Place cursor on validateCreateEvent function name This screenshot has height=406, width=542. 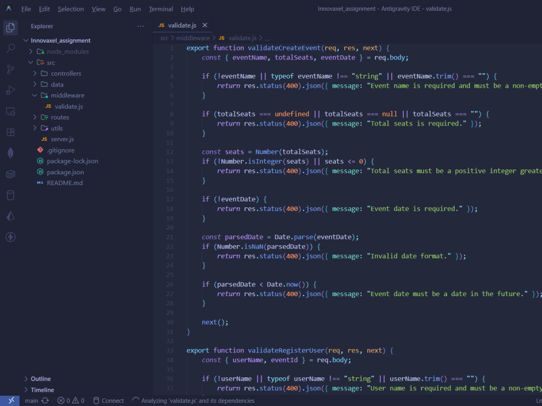285,48
